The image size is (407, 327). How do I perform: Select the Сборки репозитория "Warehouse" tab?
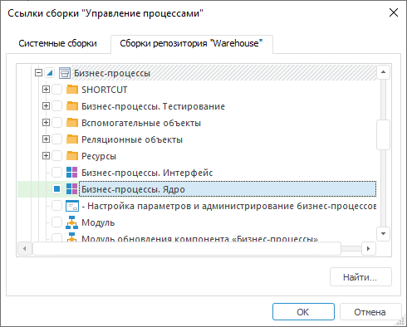(191, 43)
